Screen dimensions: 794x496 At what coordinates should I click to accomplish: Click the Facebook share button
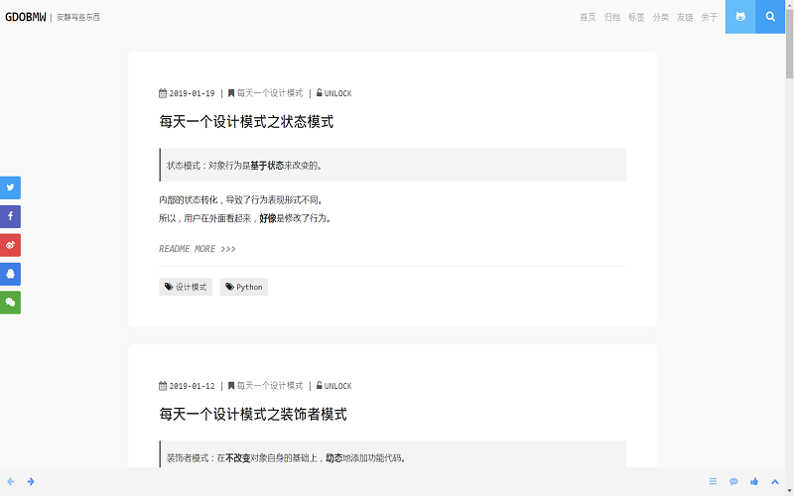tap(10, 216)
